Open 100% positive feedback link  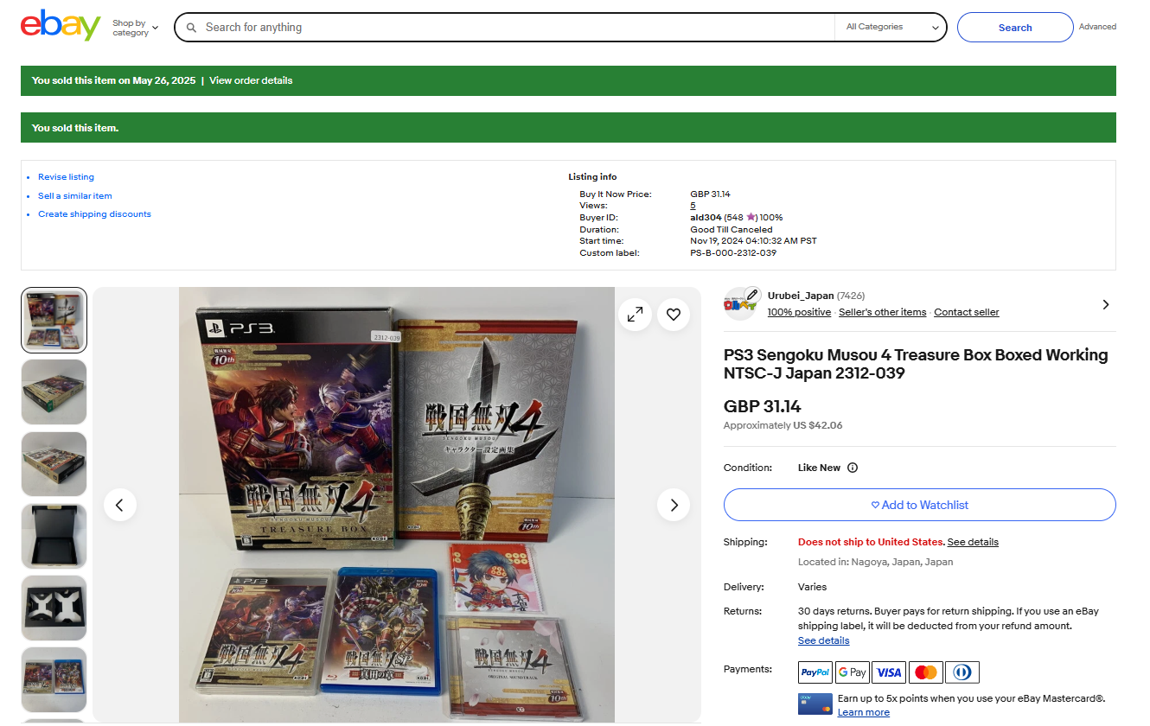(x=799, y=312)
